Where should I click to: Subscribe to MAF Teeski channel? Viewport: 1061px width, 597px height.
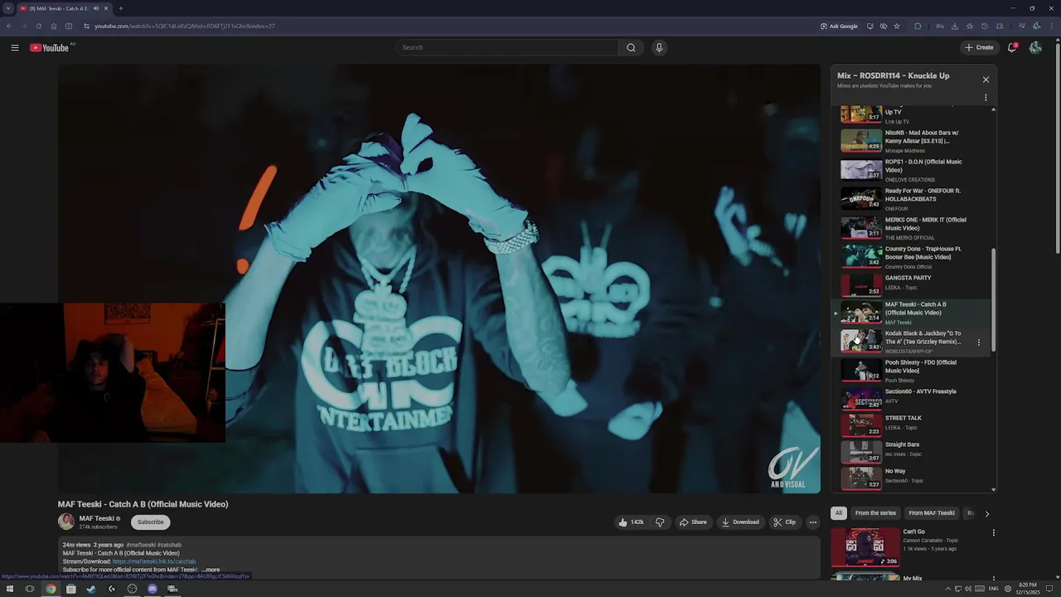[x=150, y=522]
